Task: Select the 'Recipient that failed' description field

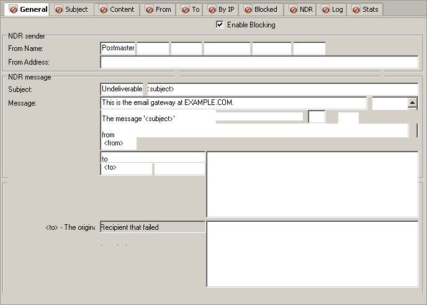Action: click(x=152, y=227)
